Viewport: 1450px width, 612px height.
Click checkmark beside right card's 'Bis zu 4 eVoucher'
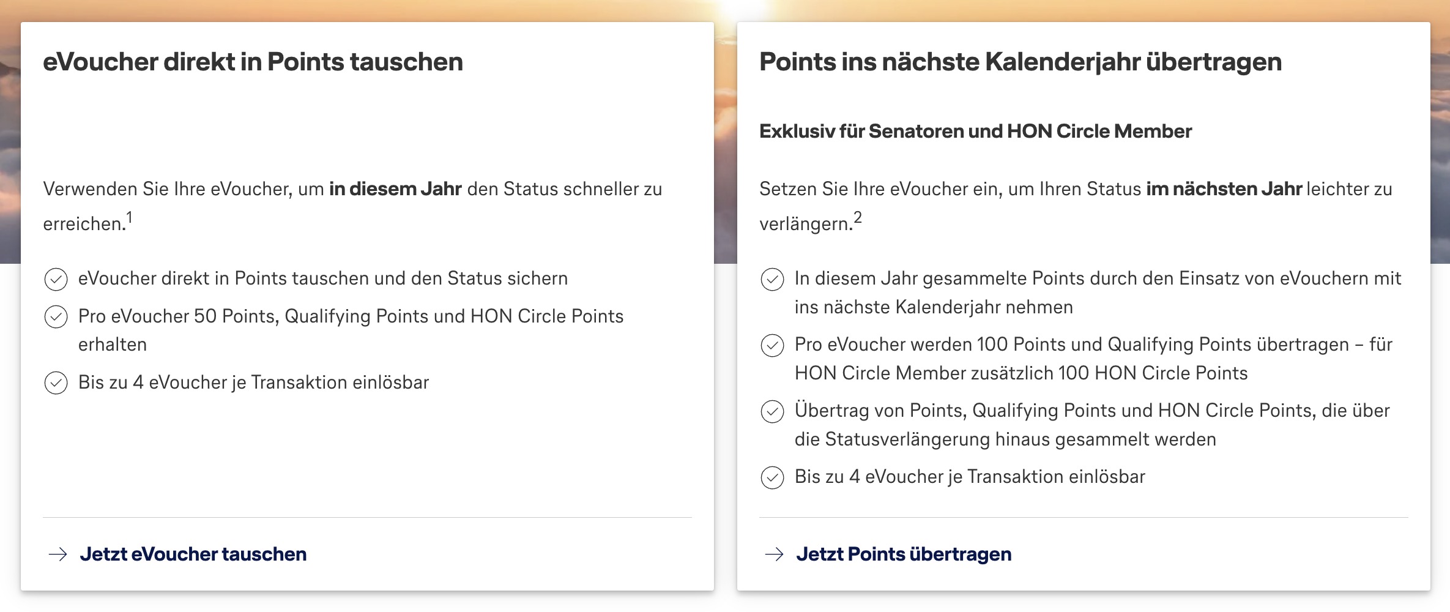(x=772, y=477)
